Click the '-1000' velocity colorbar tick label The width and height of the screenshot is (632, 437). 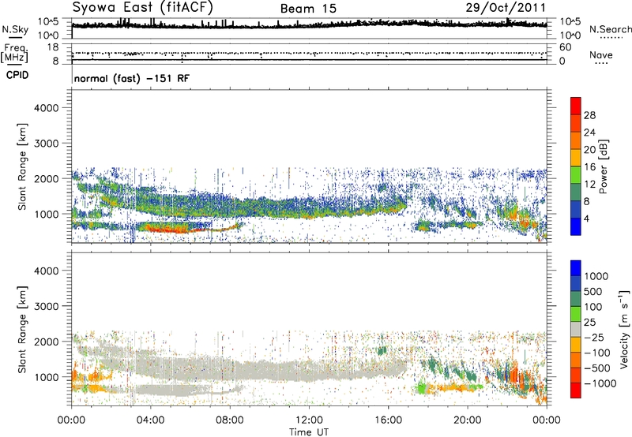[x=600, y=383]
